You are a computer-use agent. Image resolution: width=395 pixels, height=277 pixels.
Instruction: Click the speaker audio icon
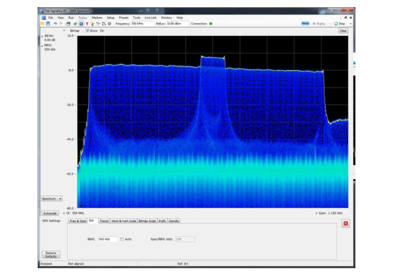click(110, 24)
